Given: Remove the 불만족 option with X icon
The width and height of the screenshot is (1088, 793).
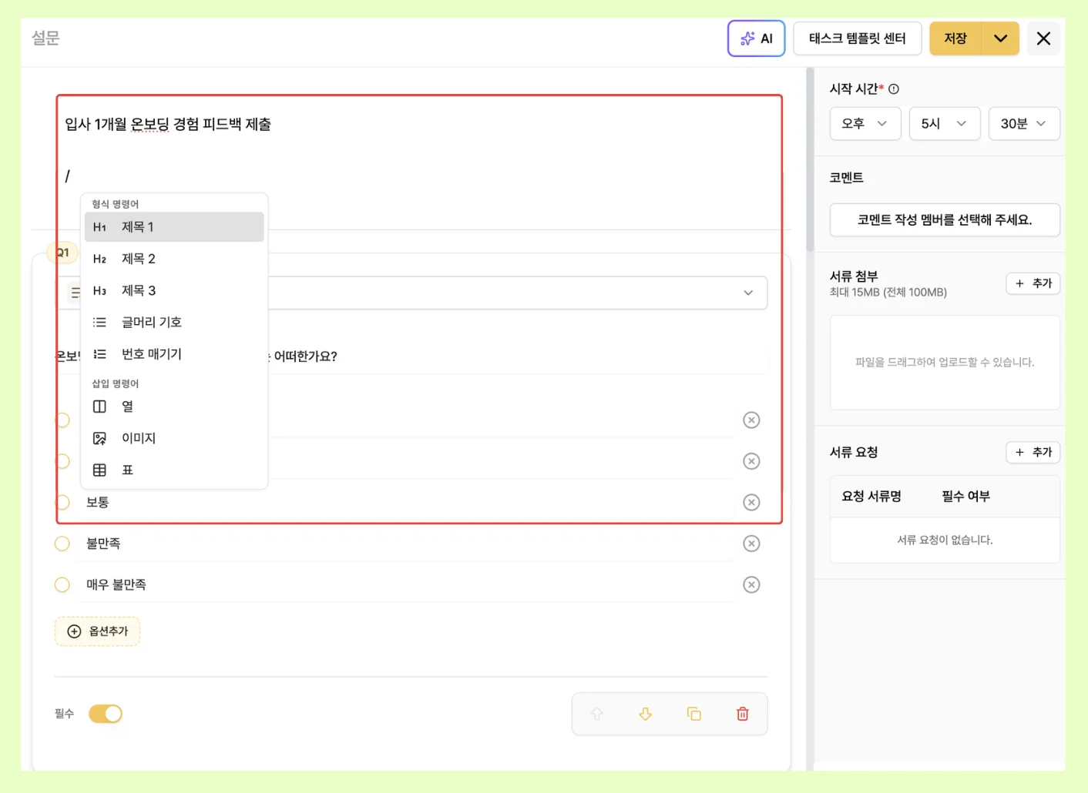Looking at the screenshot, I should coord(751,544).
